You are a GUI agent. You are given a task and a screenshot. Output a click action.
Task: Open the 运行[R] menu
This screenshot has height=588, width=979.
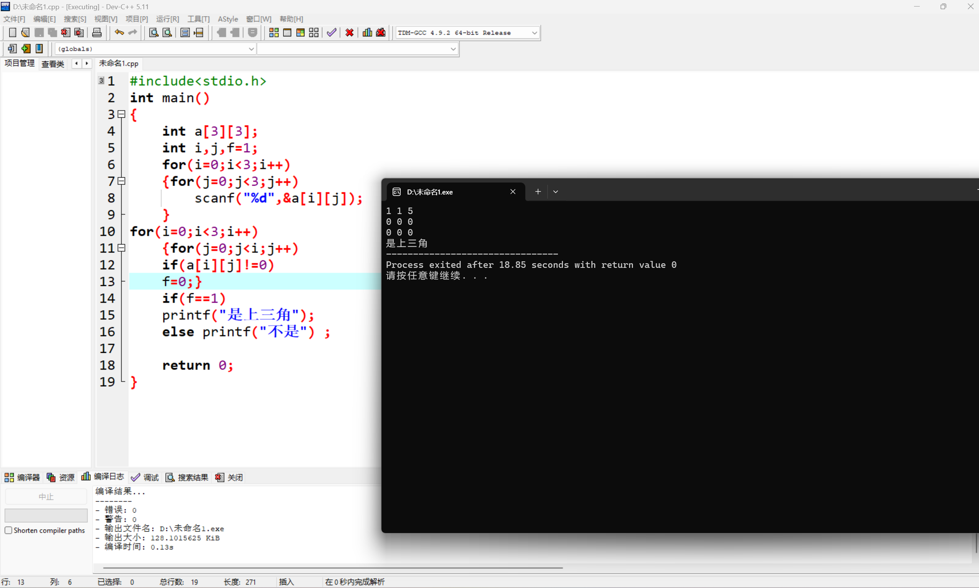point(167,19)
